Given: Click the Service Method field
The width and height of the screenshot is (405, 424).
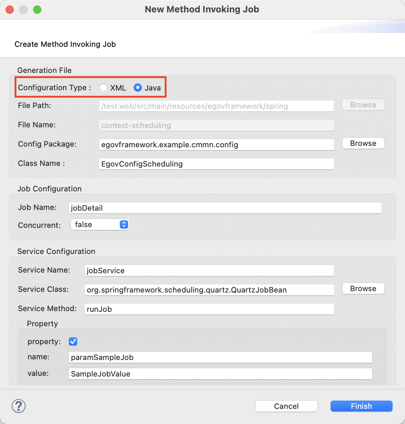Looking at the screenshot, I should 209,309.
